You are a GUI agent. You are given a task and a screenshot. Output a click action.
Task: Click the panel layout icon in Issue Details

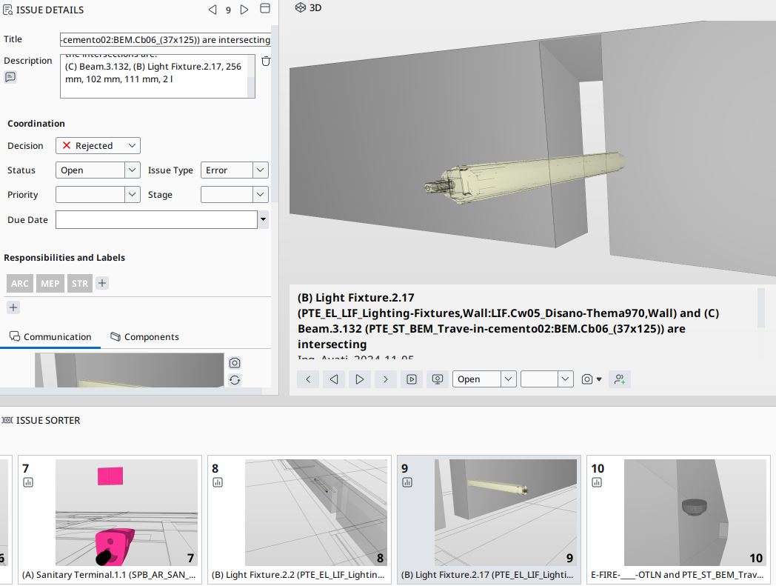(x=264, y=9)
